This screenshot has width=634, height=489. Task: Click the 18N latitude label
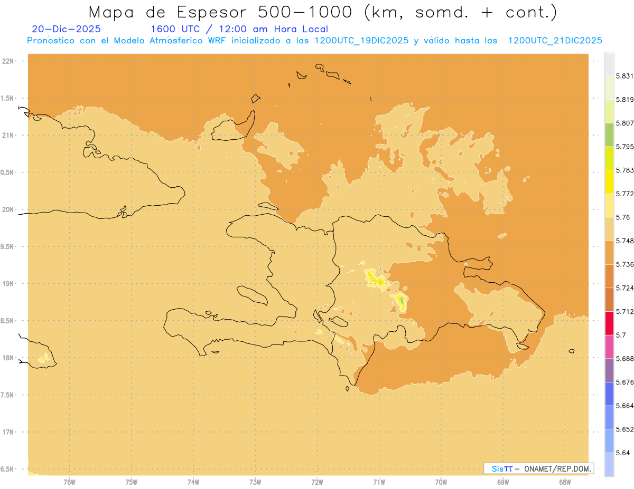click(x=7, y=358)
